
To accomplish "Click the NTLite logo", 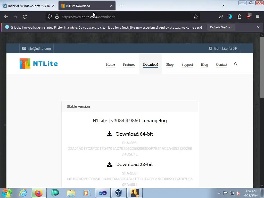I will click(x=39, y=64).
